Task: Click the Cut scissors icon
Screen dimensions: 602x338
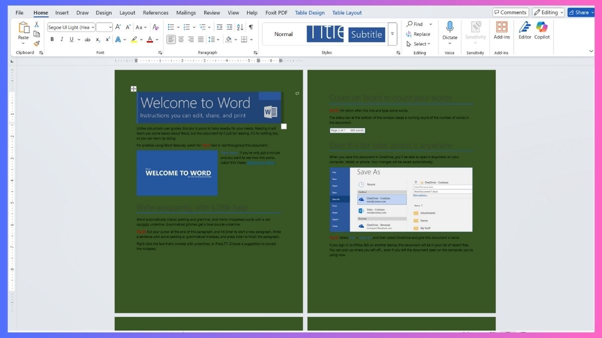Action: tap(37, 25)
